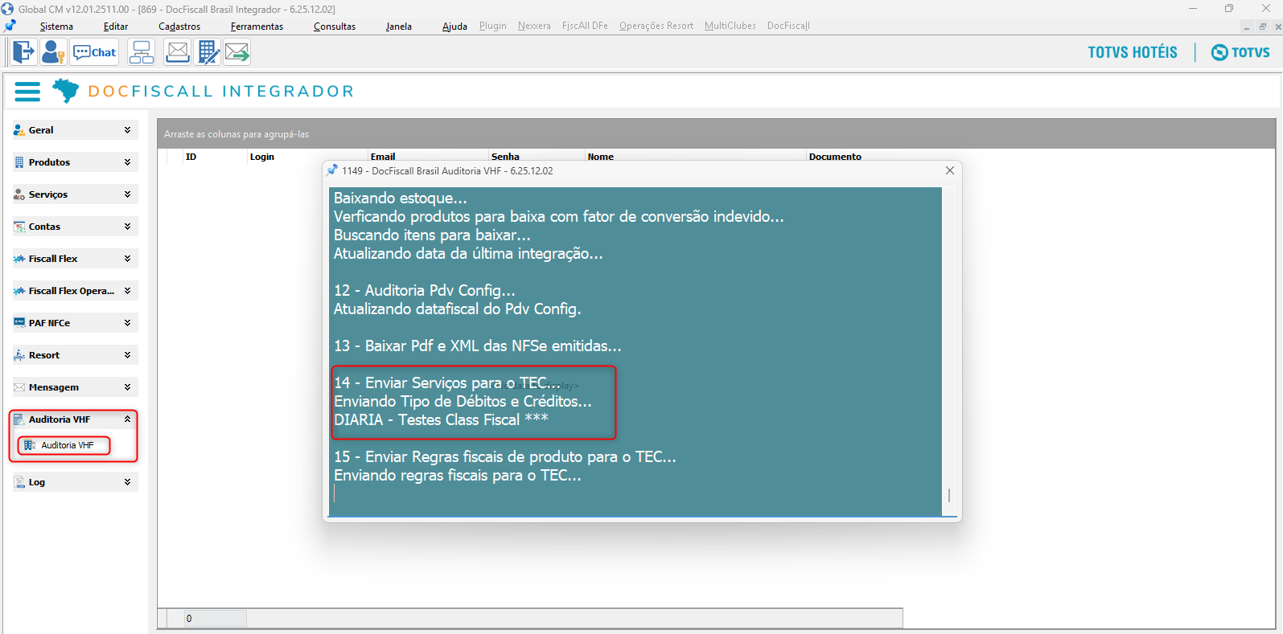Open the MultiClubes menu
Screen dimensions: 1283x634
[730, 26]
